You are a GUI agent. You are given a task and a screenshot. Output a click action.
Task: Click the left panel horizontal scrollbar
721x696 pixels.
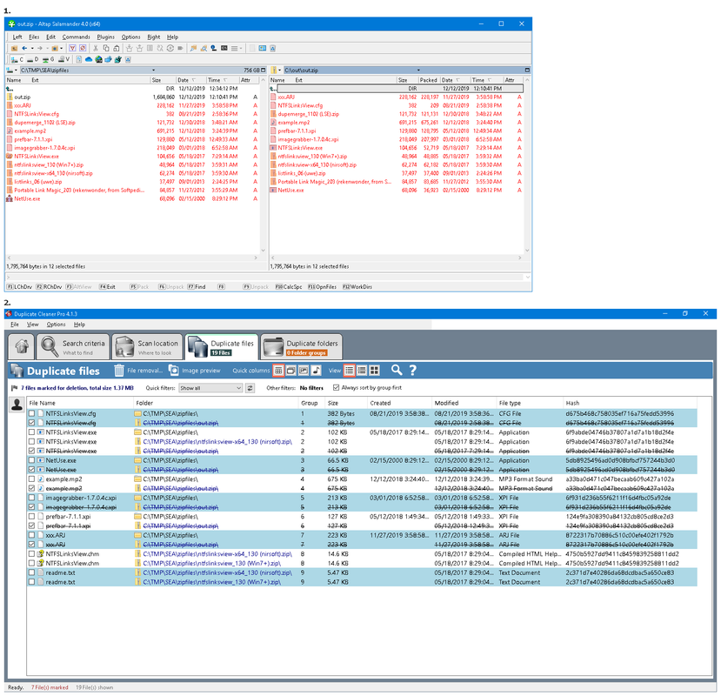point(133,258)
